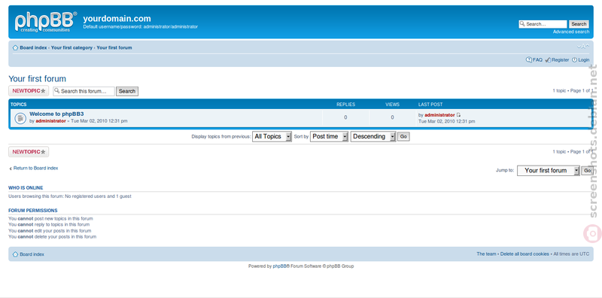Screen dimensions: 602x298
Task: Click the topic folder icon beside Welcome to phpBB3
Action: (20, 118)
